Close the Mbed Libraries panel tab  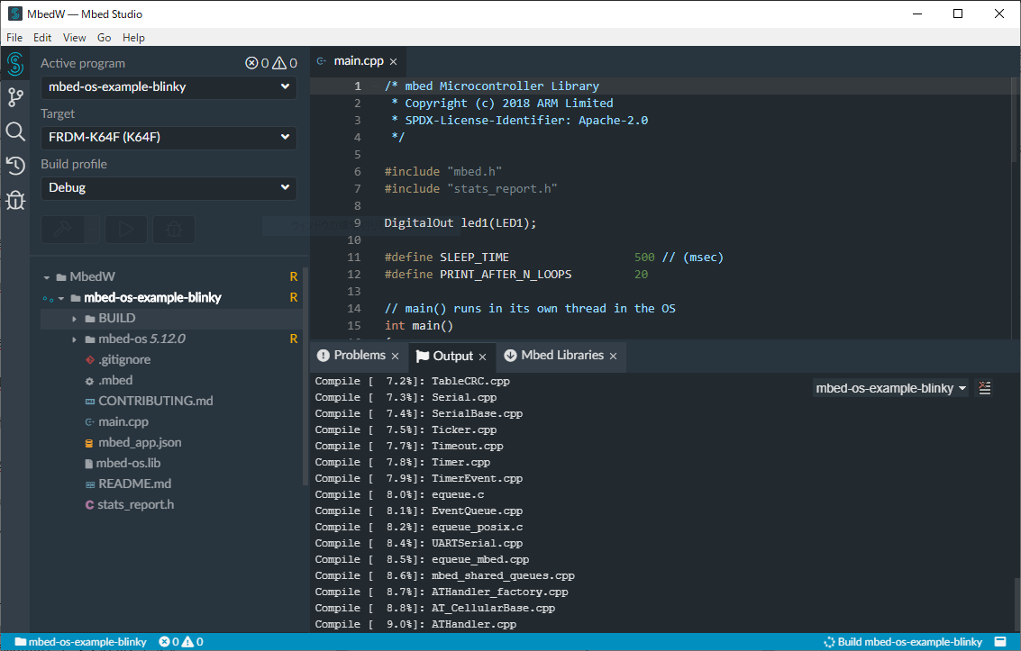pos(614,357)
